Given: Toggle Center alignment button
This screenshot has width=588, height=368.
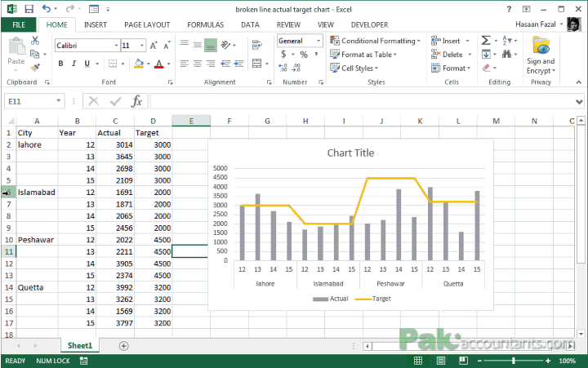Looking at the screenshot, I should (198, 64).
